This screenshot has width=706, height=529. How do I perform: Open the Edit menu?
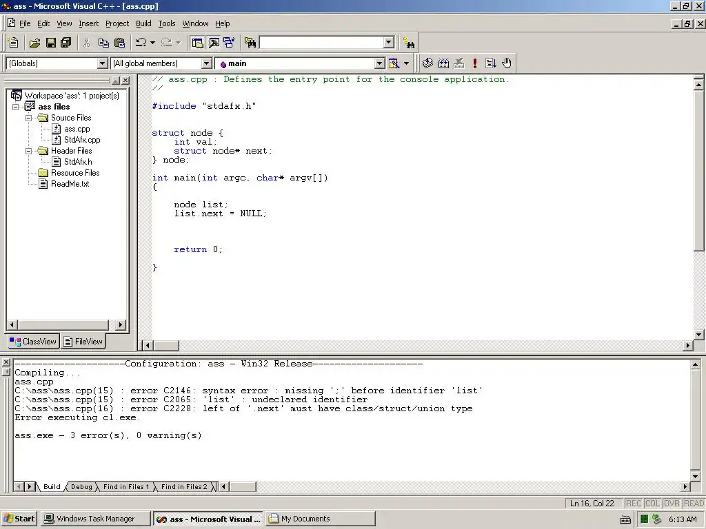pos(43,23)
